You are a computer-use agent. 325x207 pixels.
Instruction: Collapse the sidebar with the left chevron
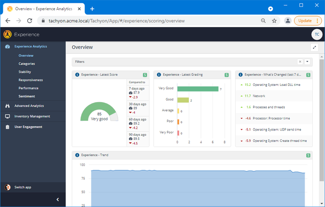pos(58,199)
